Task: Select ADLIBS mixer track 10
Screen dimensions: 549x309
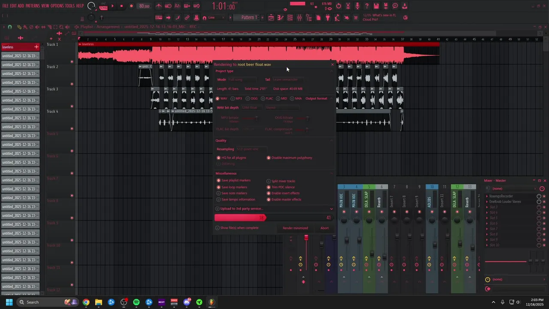Action: point(432,239)
